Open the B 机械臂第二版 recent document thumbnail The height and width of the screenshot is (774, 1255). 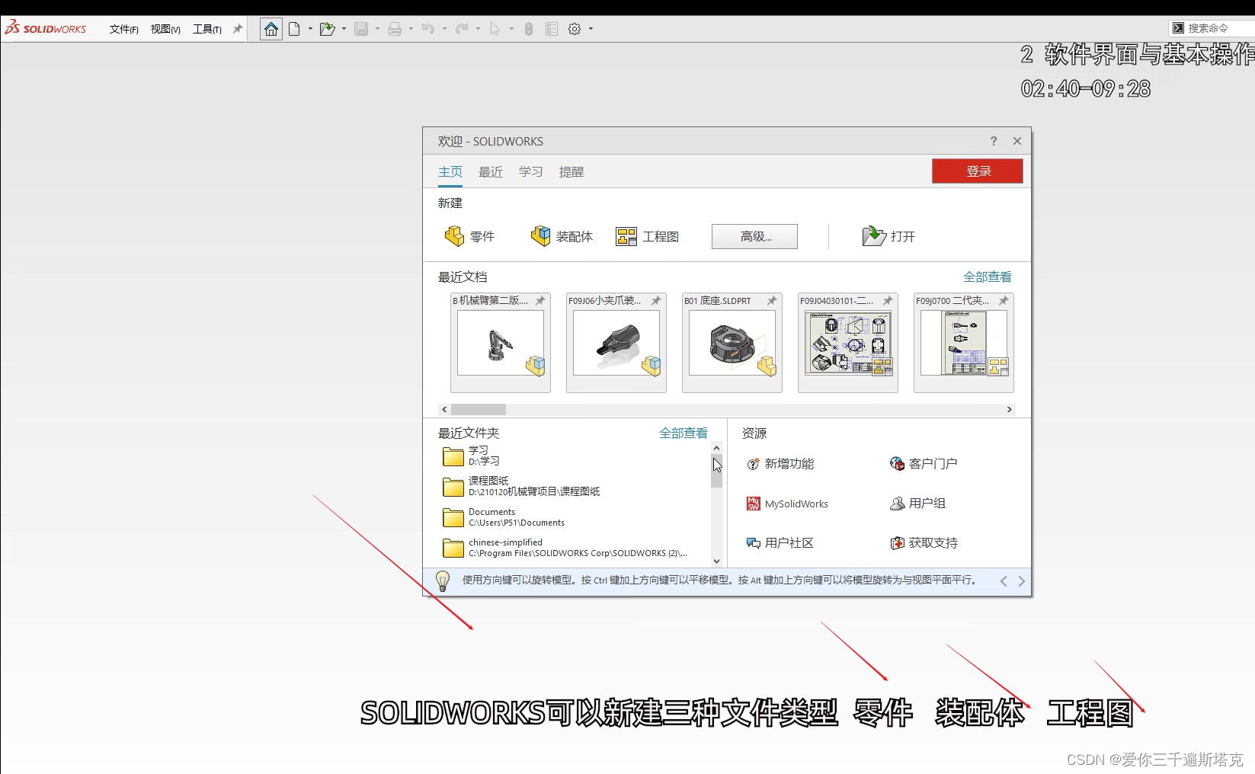[x=501, y=343]
